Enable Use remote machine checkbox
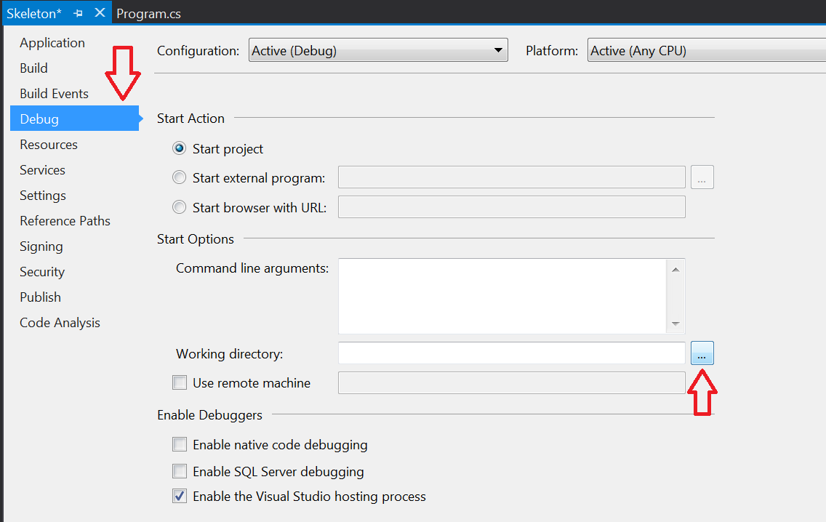The height and width of the screenshot is (522, 826). pos(180,382)
